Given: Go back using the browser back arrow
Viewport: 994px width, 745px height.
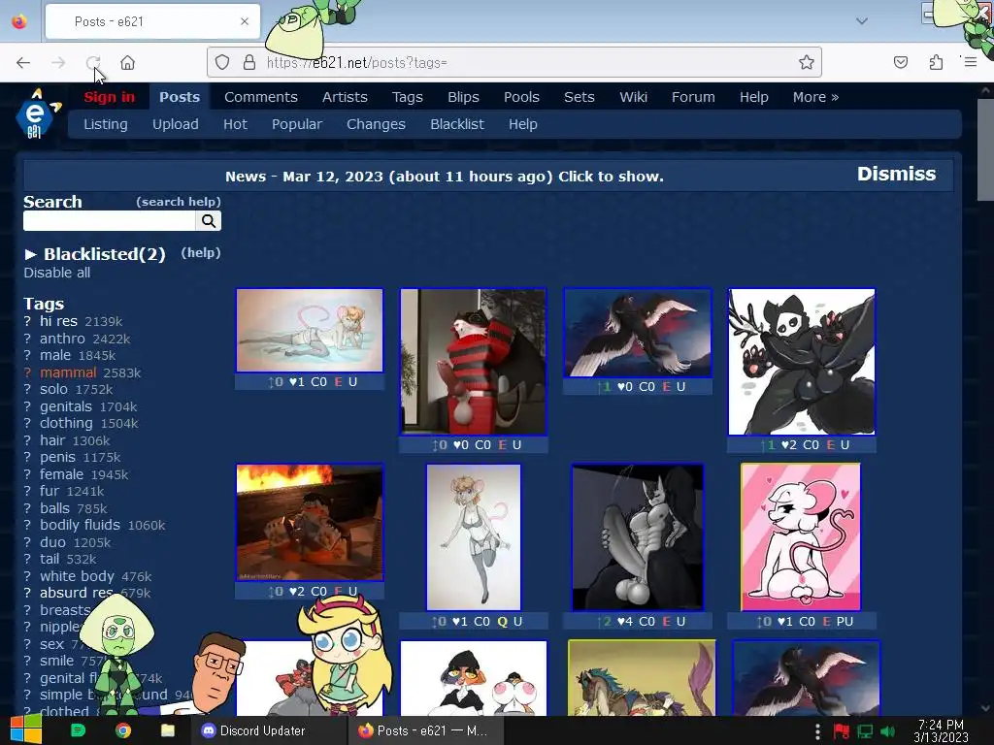Looking at the screenshot, I should (x=23, y=63).
